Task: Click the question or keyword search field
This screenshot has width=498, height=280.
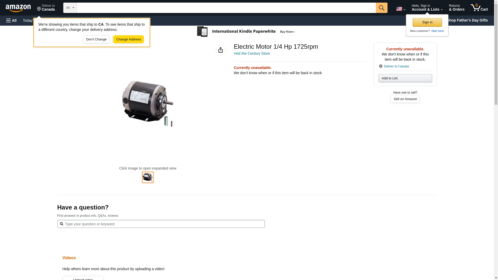Action: click(x=161, y=224)
